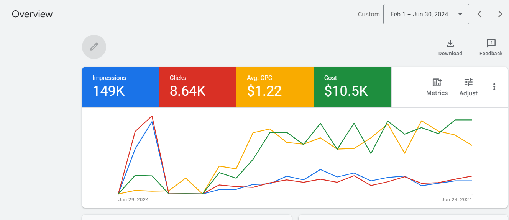The height and width of the screenshot is (220, 509).
Task: Click the Jan 29, 2024 axis label
Action: tap(133, 200)
